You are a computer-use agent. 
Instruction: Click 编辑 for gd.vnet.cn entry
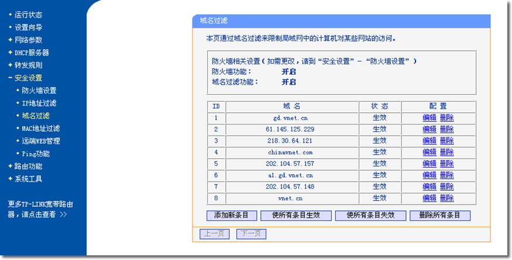(429, 117)
